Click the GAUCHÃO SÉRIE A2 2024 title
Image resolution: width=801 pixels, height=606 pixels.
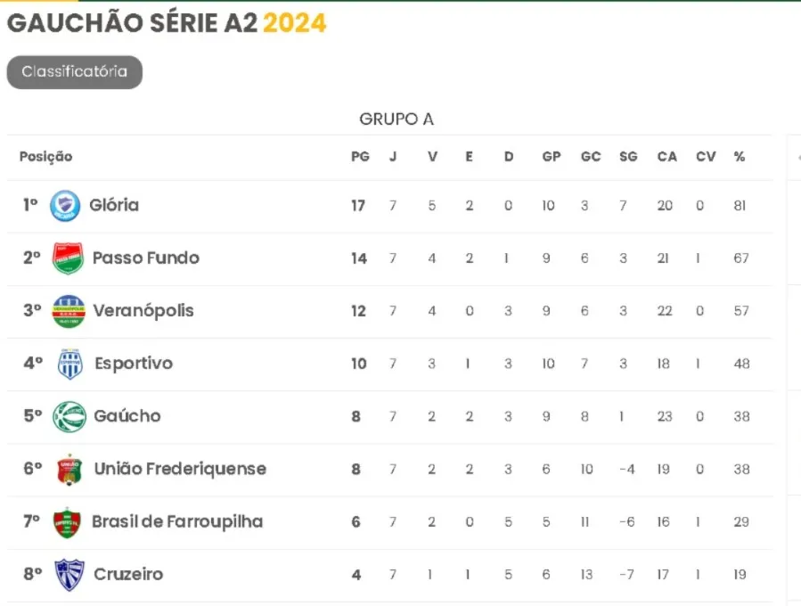167,23
